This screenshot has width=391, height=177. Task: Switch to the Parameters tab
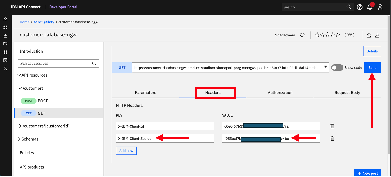click(145, 93)
